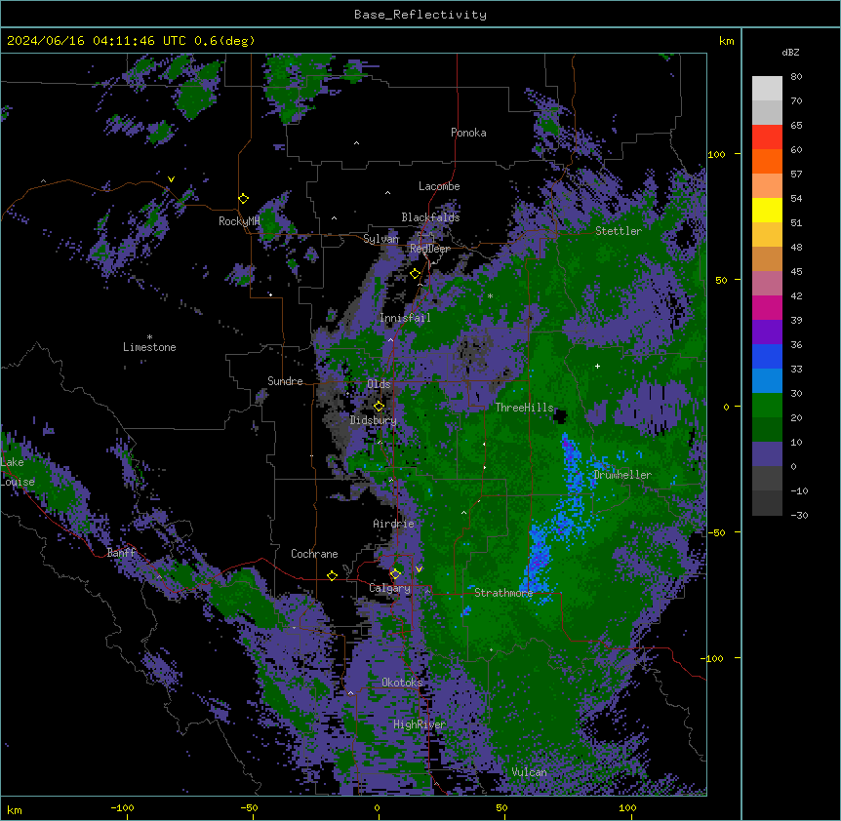Viewport: 841px width, 821px height.
Task: Click the asterisk marker above Limestone
Action: pos(149,337)
